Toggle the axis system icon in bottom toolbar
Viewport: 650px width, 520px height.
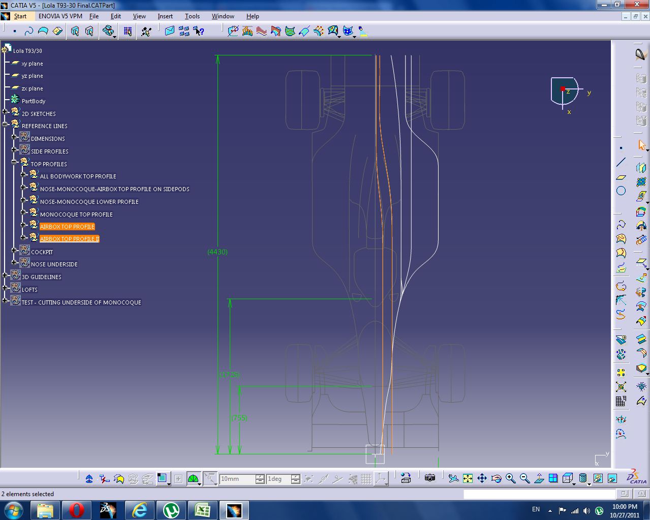381,479
